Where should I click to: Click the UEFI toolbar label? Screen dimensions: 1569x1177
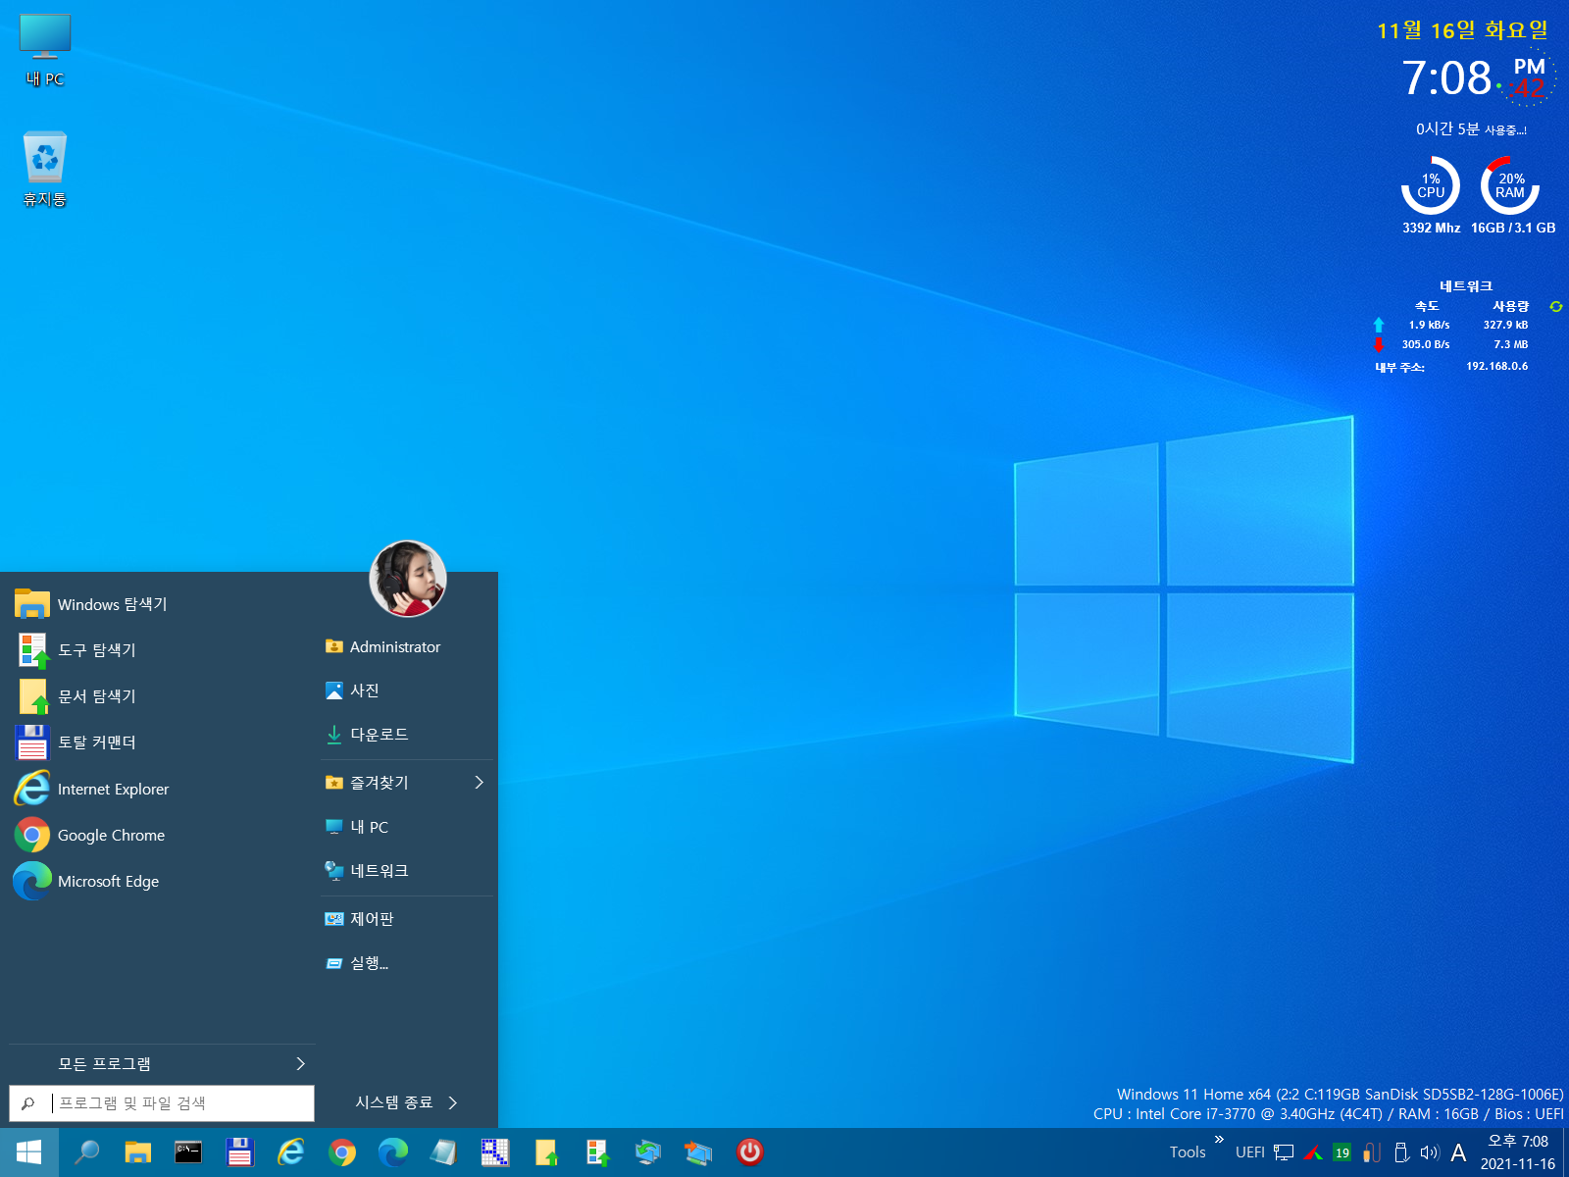coord(1250,1152)
